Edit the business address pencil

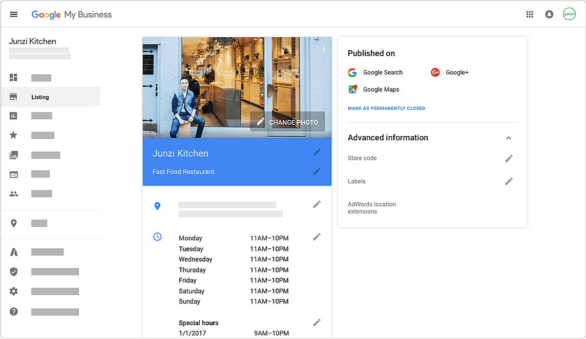(317, 204)
